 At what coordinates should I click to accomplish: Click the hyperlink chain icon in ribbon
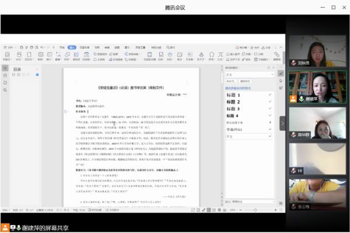point(276,55)
